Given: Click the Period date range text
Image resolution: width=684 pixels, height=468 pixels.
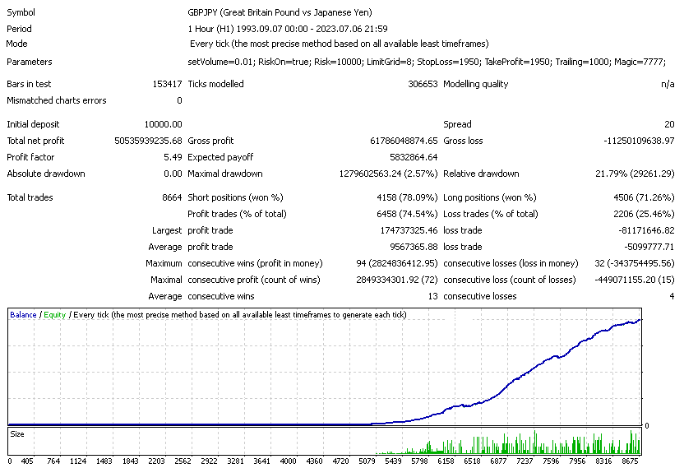Looking at the screenshot, I should (288, 29).
